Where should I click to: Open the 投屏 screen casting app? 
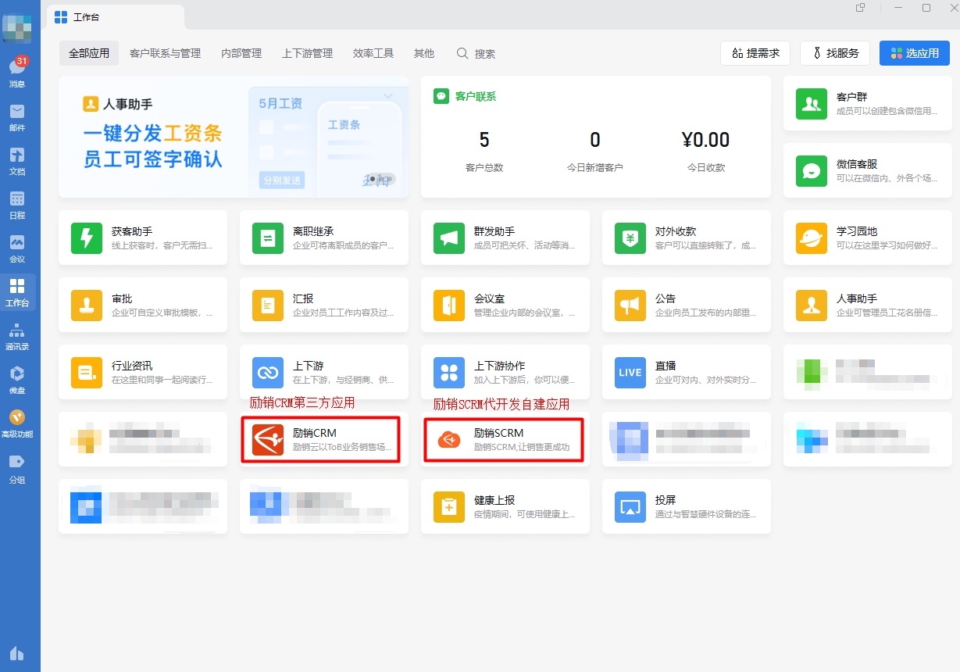coord(686,506)
